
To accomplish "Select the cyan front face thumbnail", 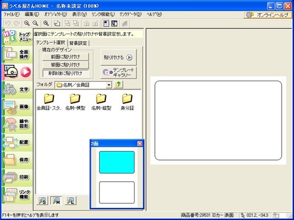I will [117, 162].
